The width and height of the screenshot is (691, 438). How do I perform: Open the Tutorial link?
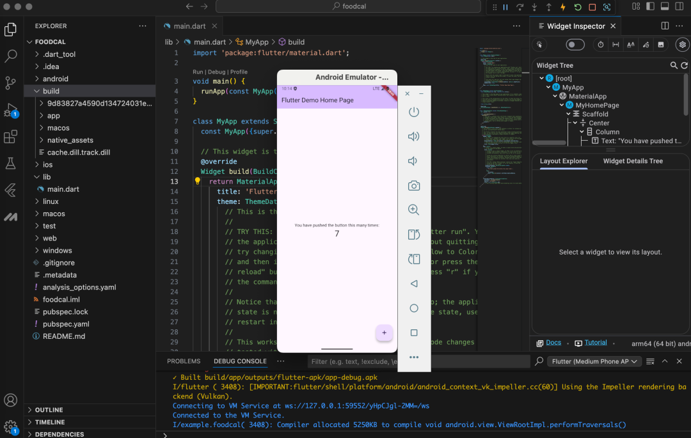point(596,343)
